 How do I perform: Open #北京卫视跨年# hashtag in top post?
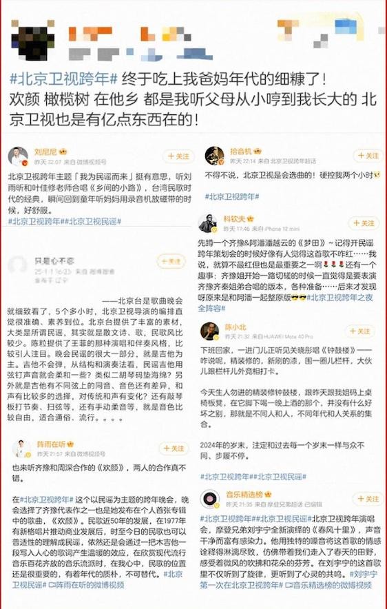63,80
